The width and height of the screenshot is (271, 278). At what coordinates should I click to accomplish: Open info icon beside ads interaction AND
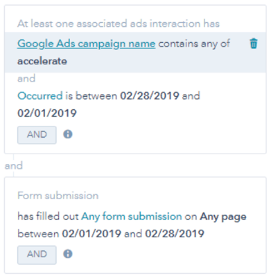click(68, 134)
